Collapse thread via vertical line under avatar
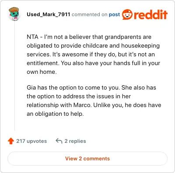This screenshot has width=175, height=173. (14, 76)
